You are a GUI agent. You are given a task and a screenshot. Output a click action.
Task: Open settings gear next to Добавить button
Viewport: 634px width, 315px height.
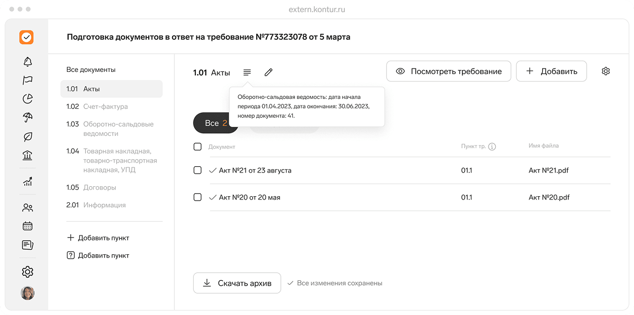(606, 71)
